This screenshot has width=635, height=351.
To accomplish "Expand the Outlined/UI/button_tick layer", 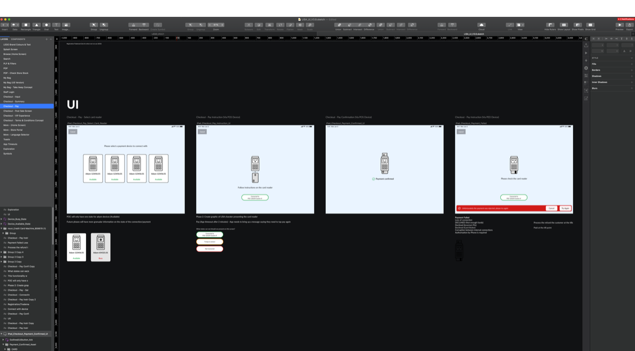I will (3, 340).
